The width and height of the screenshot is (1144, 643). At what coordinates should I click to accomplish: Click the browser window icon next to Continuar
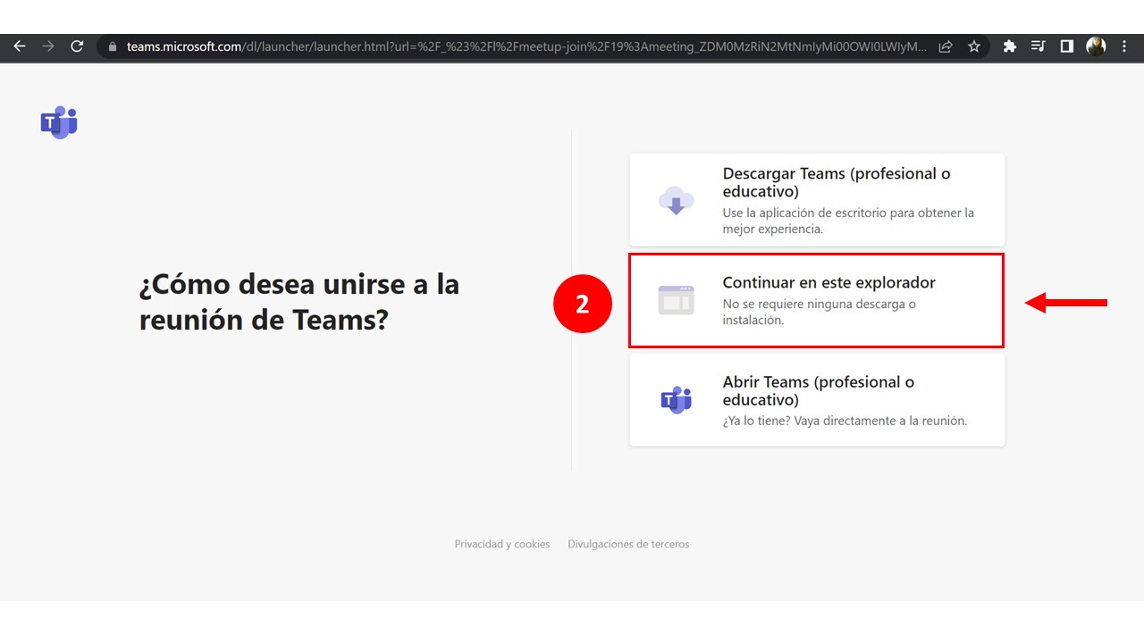pos(677,301)
